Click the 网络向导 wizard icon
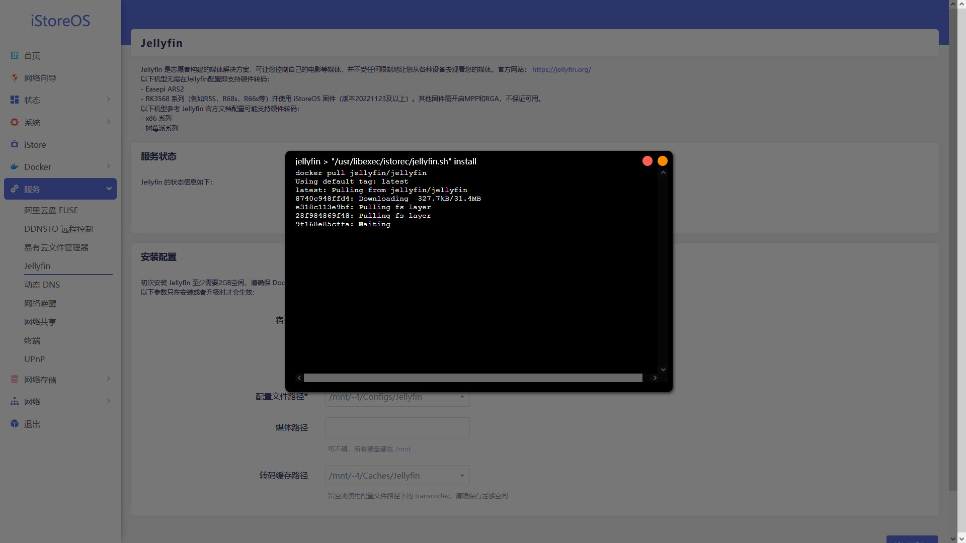966x543 pixels. [x=15, y=77]
